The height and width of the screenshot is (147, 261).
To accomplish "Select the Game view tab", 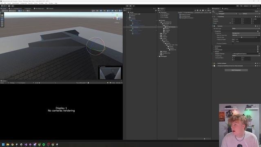I will pyautogui.click(x=3, y=81).
